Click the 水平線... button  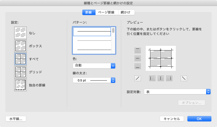(16, 119)
